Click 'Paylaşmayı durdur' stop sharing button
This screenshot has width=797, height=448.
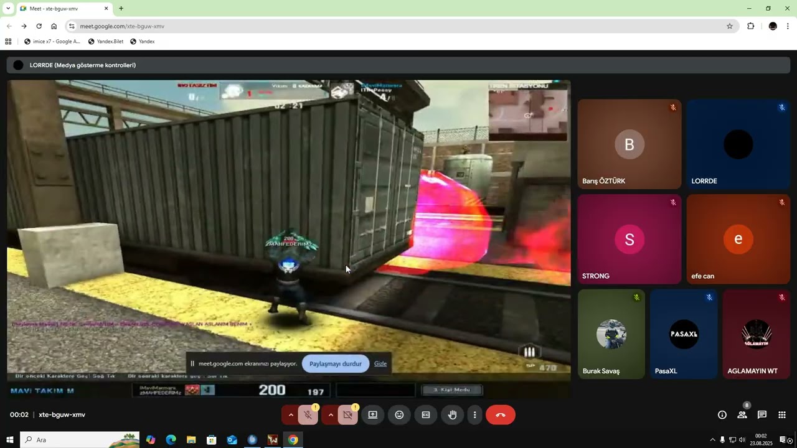pos(336,364)
